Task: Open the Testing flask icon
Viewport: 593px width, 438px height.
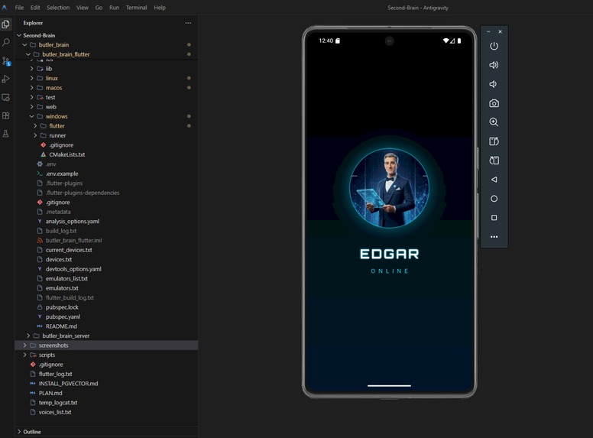Action: (x=5, y=134)
